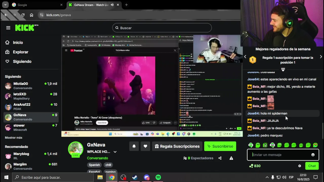Viewport: 324px width, 182px height.
Task: Share the stream via share icon
Action: 220,158
